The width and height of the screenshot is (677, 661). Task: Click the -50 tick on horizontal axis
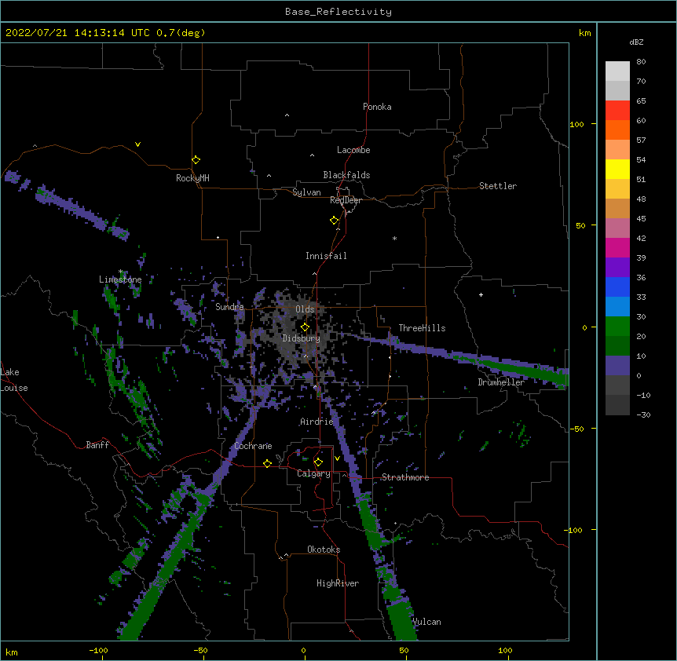(200, 650)
